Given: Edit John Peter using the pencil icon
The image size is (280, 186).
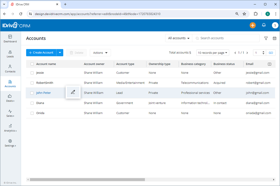Looking at the screenshot, I should (x=73, y=92).
